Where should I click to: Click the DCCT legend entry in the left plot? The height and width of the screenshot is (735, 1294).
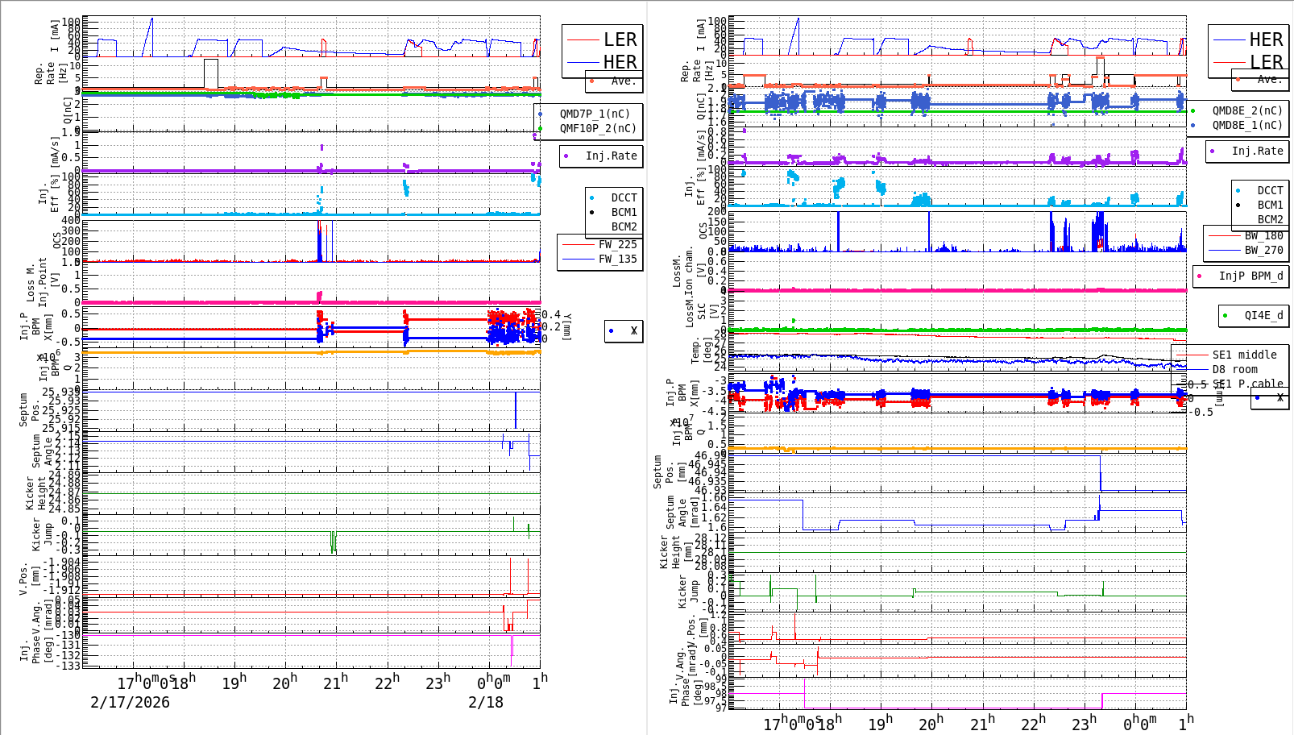click(624, 197)
